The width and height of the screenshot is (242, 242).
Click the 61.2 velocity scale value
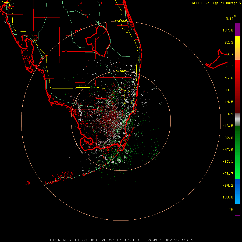pos(229,66)
